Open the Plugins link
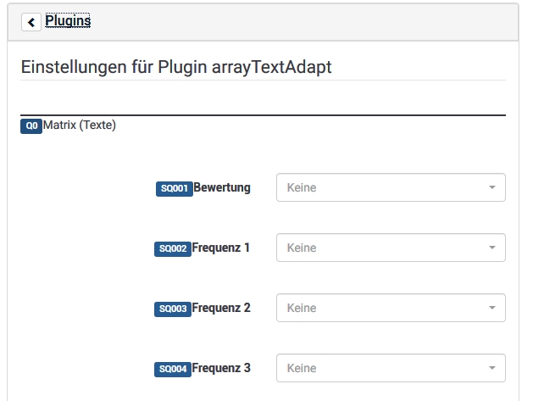 (68, 21)
